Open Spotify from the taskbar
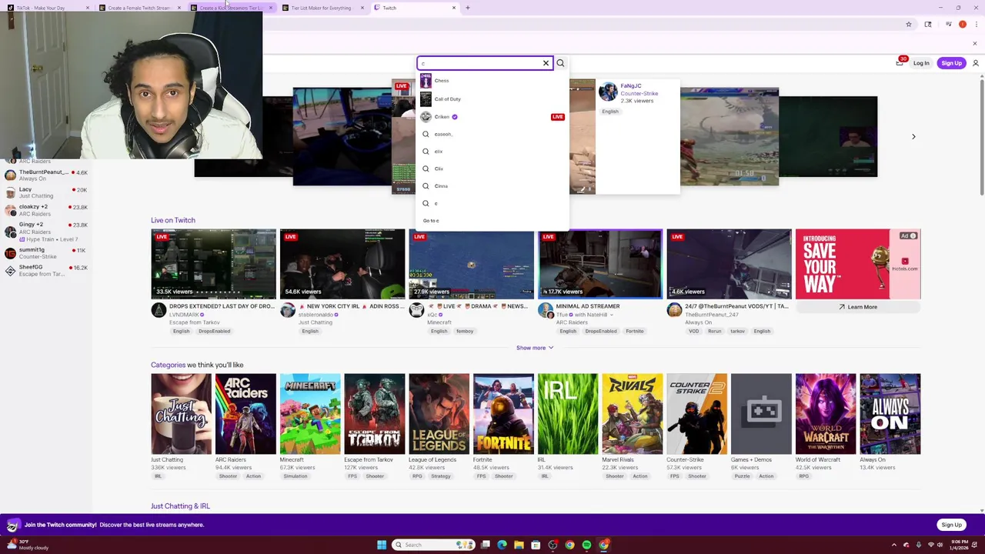Screen dimensions: 985x554 (x=586, y=545)
